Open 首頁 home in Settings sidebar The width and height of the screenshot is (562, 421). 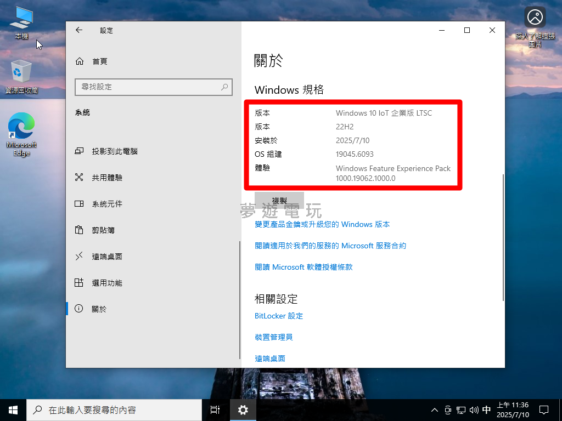click(x=99, y=61)
